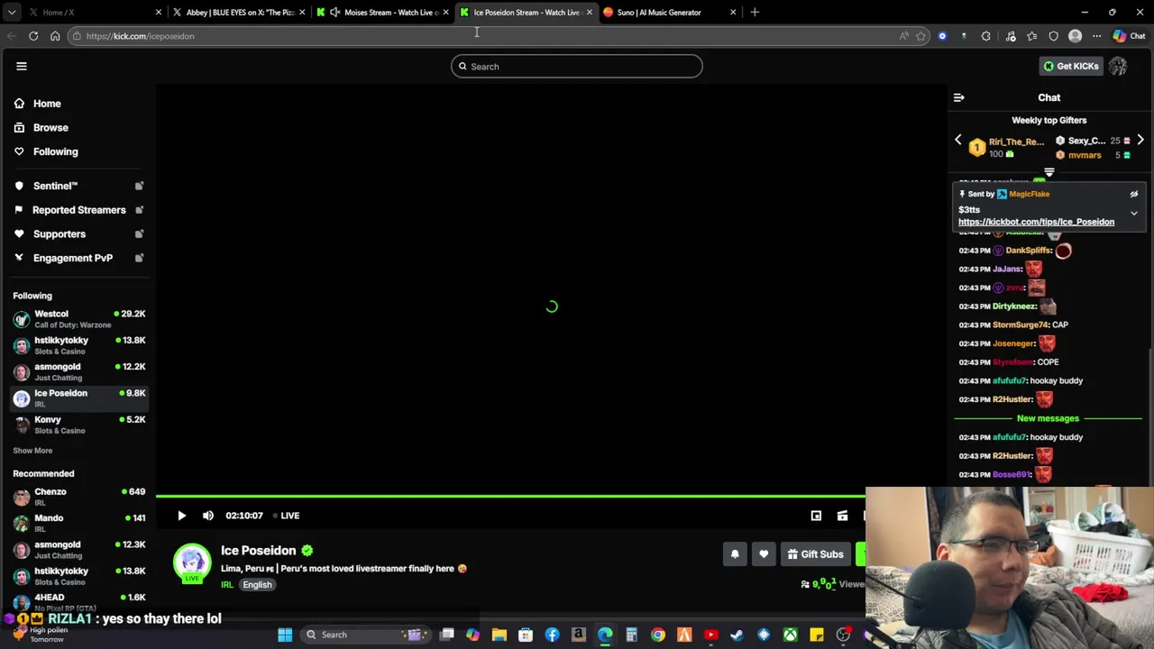This screenshot has height=649, width=1154.
Task: Click the stream progress bar
Action: point(510,496)
